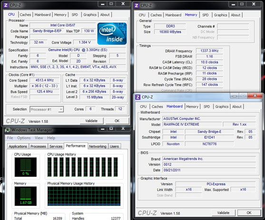Close the Mainboard CPU-Z window
The width and height of the screenshot is (265, 220).
[x=255, y=96]
